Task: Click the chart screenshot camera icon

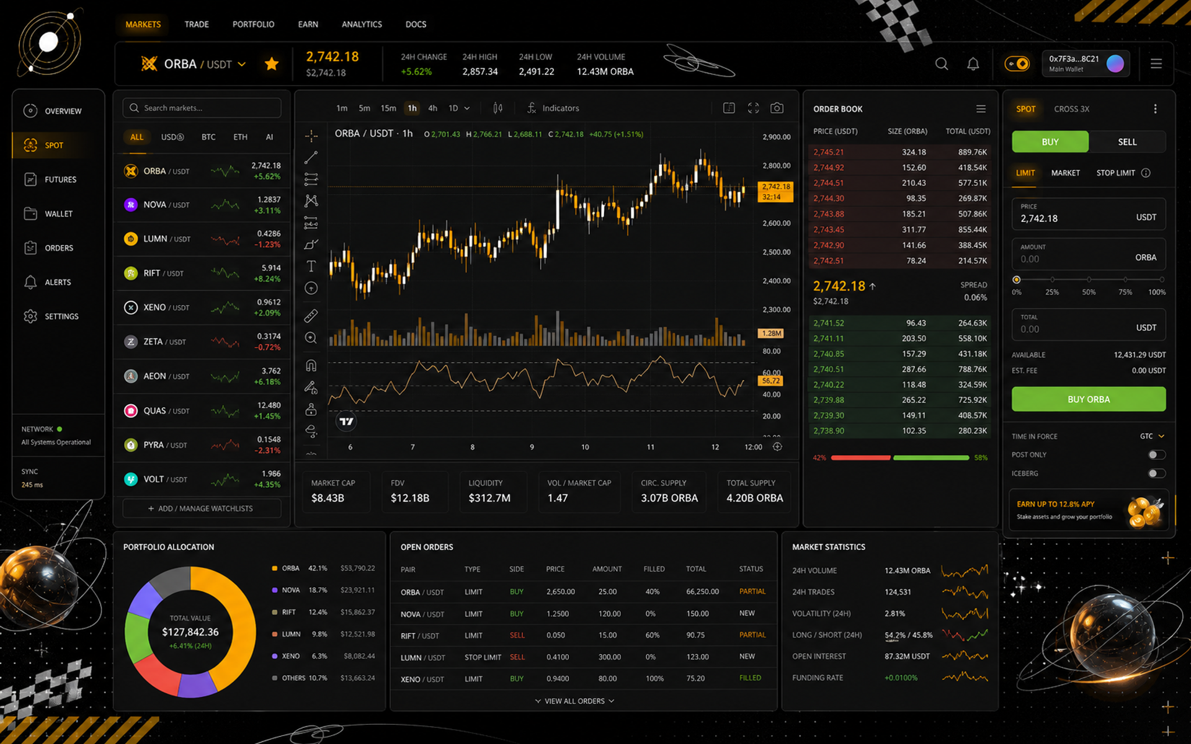Action: coord(777,108)
